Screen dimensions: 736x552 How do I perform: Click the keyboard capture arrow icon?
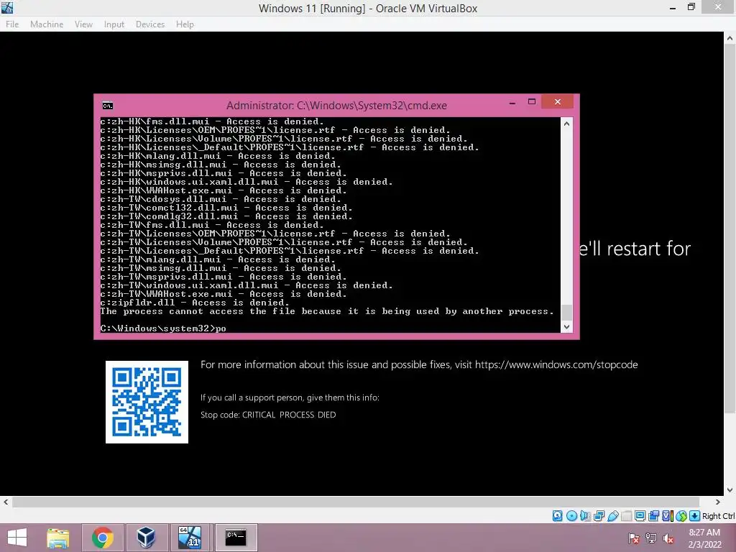tap(695, 516)
